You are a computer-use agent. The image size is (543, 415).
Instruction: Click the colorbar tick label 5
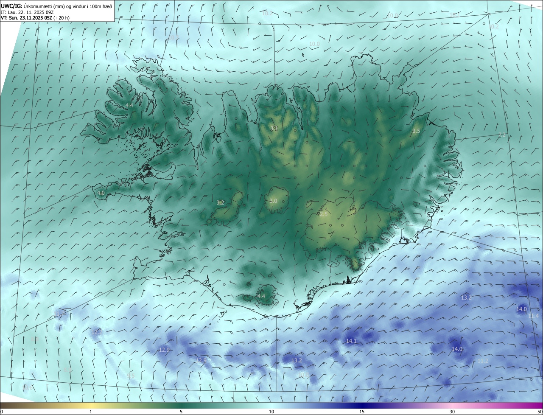[x=181, y=412]
